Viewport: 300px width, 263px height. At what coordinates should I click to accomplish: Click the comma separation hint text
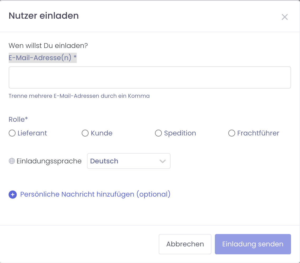click(79, 96)
